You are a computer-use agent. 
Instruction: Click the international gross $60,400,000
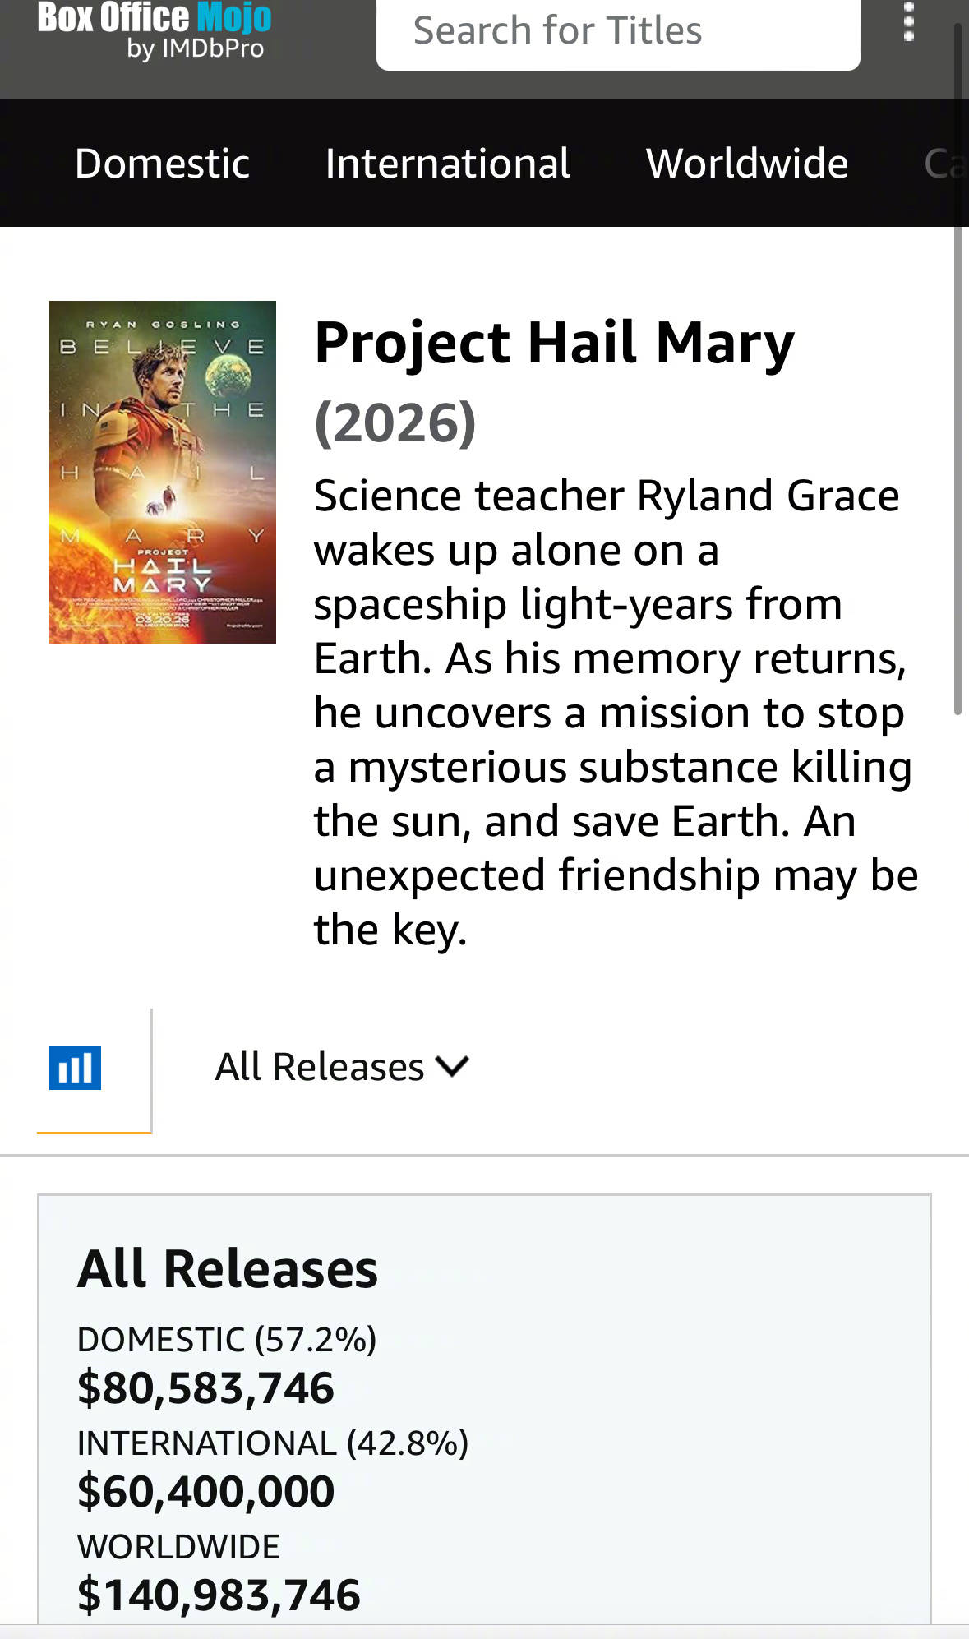click(x=205, y=1491)
